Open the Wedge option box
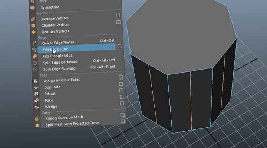Image resolution: width=267 pixels, height=148 pixels. 122,103
